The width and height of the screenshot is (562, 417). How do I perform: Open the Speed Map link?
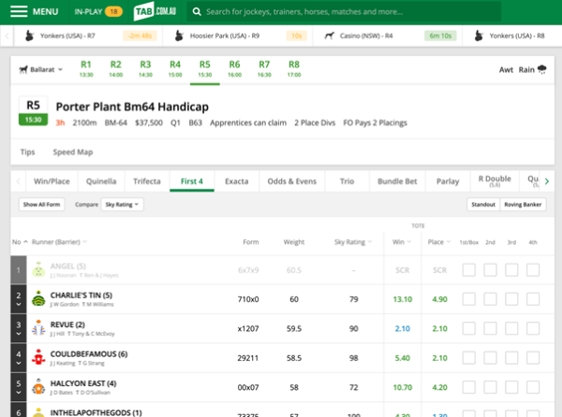(73, 152)
